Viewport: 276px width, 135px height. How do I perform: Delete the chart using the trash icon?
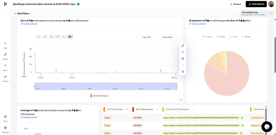click(183, 72)
